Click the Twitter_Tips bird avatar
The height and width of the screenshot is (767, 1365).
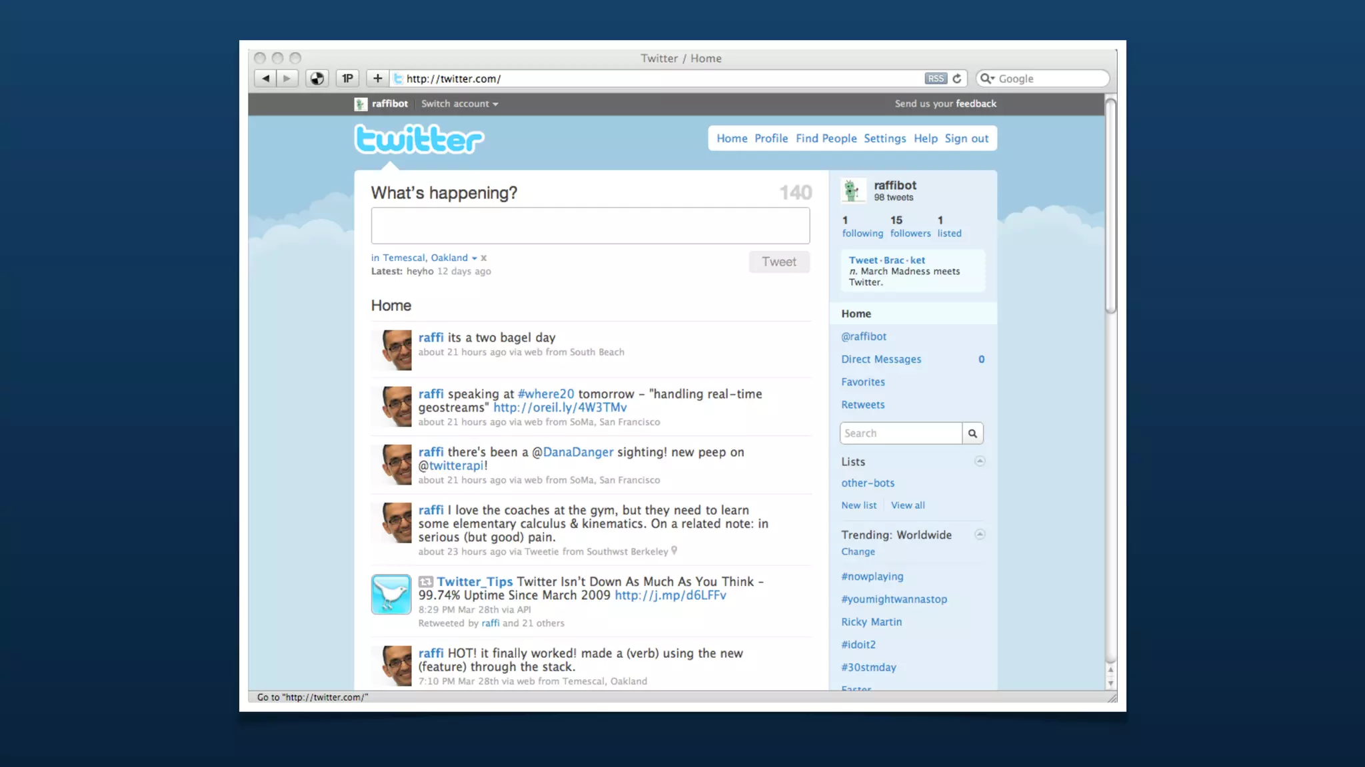[391, 594]
